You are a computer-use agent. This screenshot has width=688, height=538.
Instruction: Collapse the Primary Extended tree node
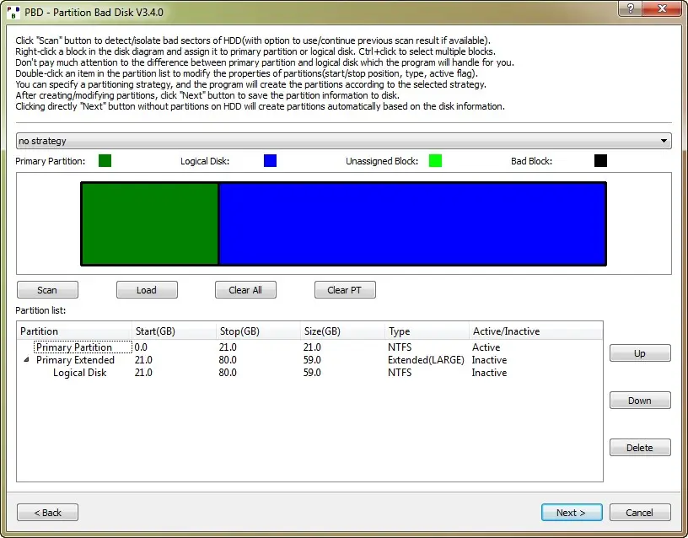(x=26, y=359)
